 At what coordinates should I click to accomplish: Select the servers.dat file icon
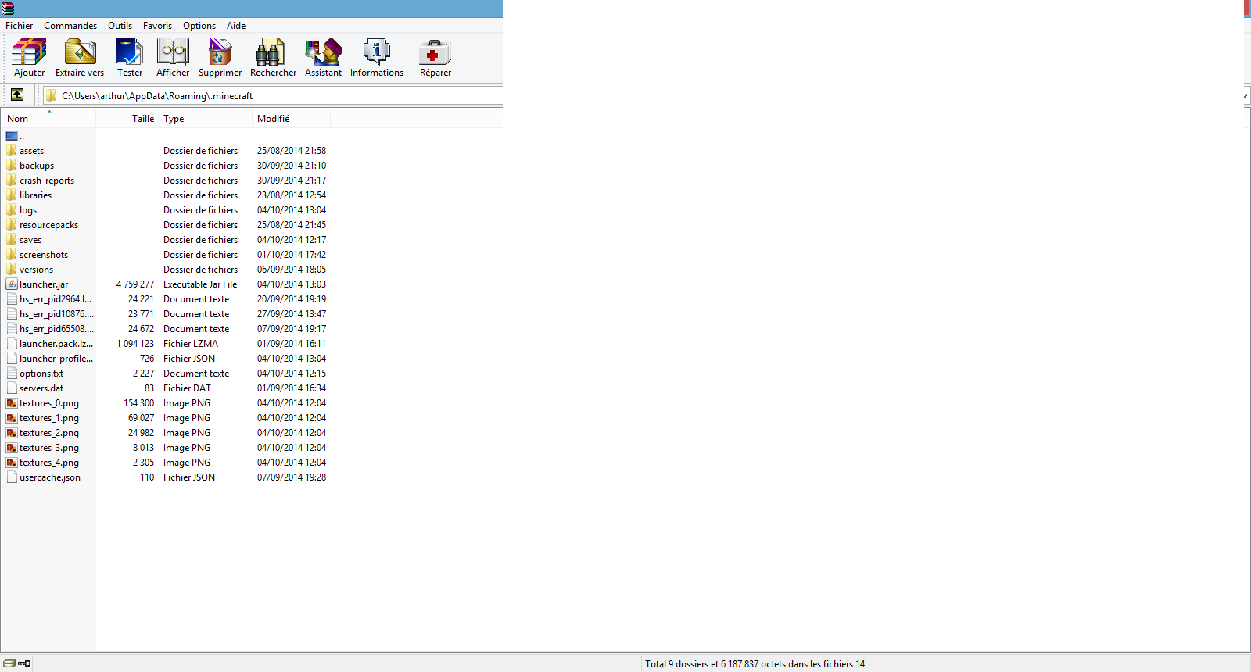click(12, 388)
